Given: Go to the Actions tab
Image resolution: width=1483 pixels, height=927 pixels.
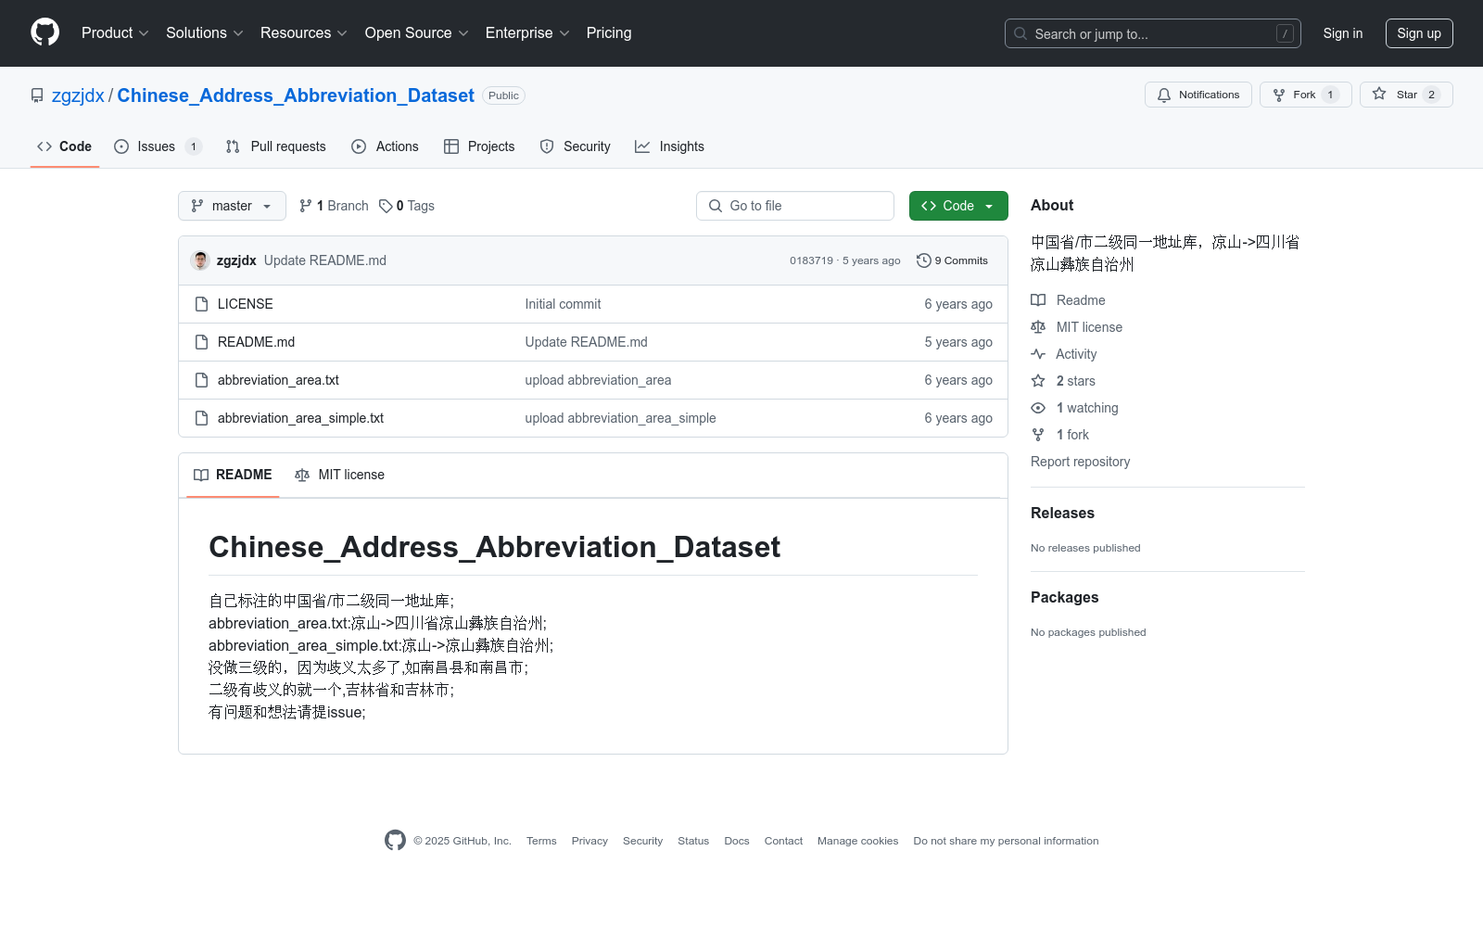Looking at the screenshot, I should [x=386, y=146].
